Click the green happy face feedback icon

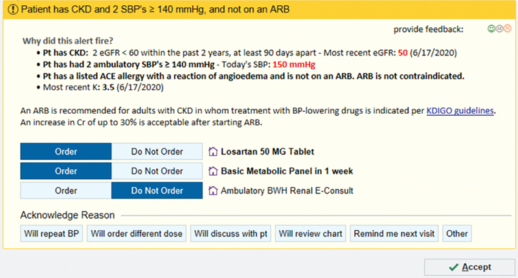pyautogui.click(x=491, y=29)
